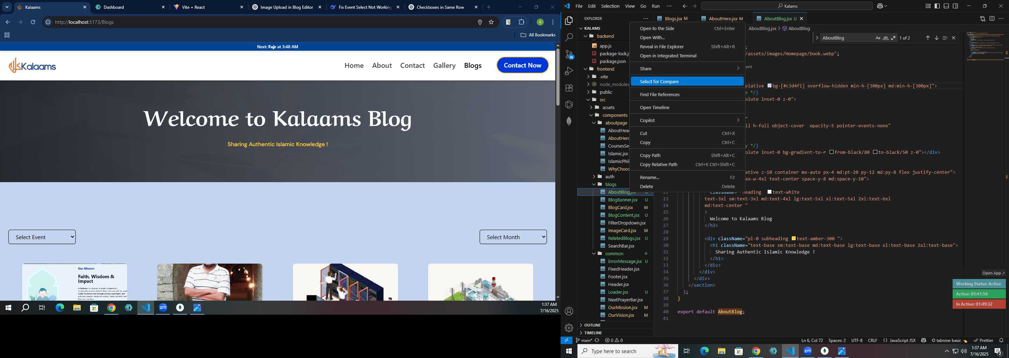Expand the TIMELINE section
1009x358 pixels.
[x=593, y=333]
